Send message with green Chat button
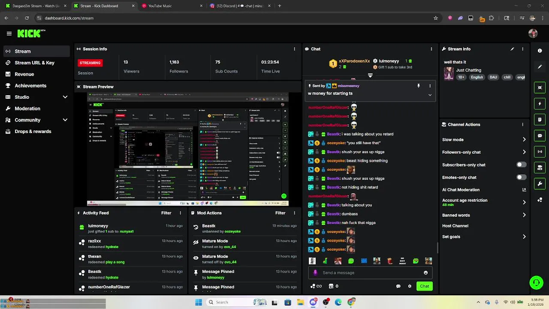549x309 pixels. pyautogui.click(x=424, y=286)
